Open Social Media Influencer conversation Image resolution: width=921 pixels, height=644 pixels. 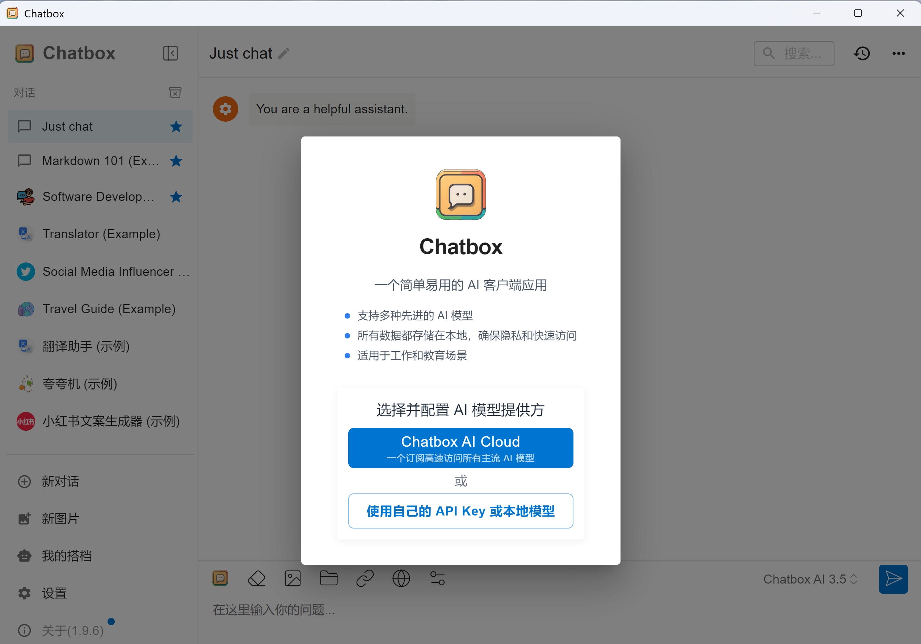100,272
